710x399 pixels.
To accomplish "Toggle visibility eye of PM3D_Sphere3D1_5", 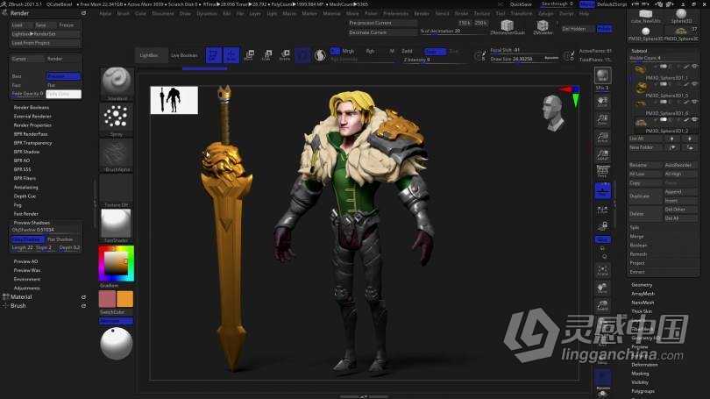I will click(x=695, y=84).
